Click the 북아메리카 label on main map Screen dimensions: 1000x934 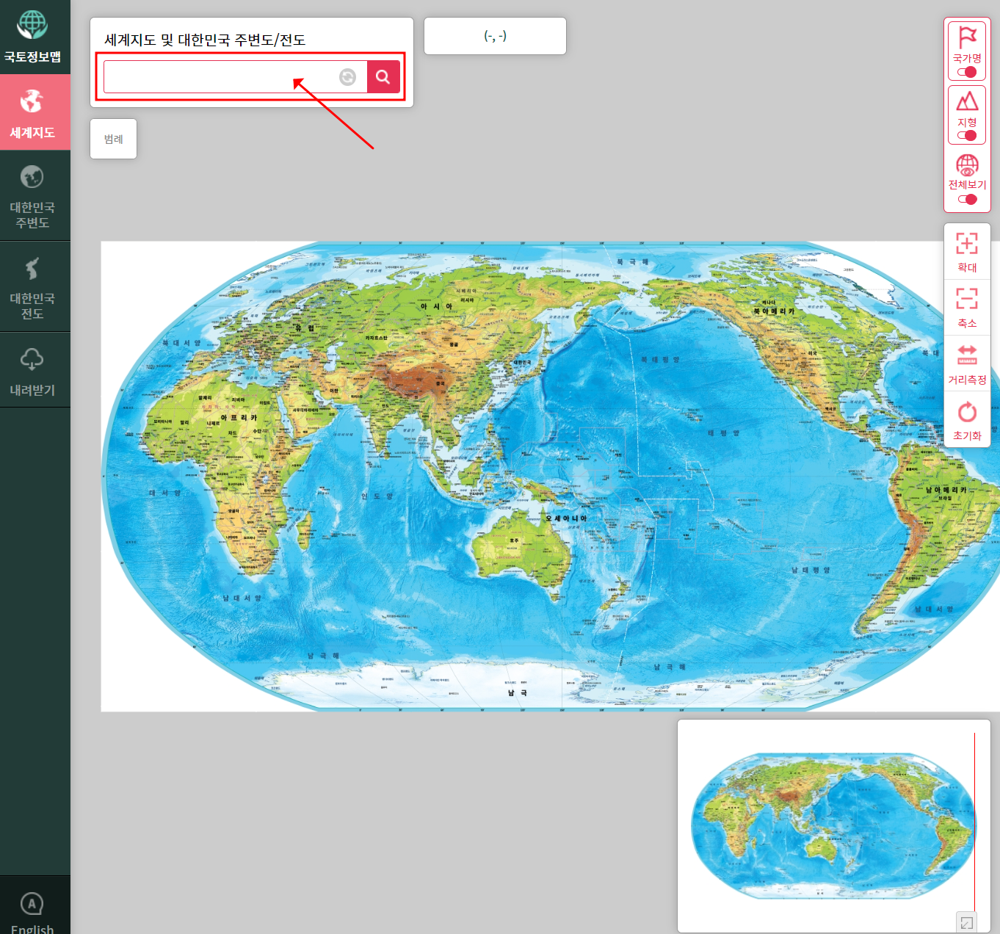[x=774, y=311]
